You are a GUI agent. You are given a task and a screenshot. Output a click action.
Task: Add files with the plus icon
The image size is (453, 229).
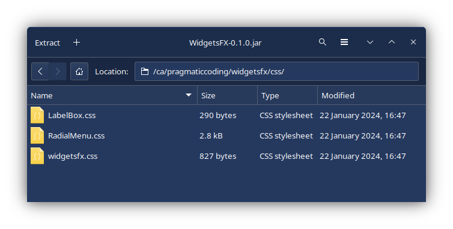click(x=76, y=43)
